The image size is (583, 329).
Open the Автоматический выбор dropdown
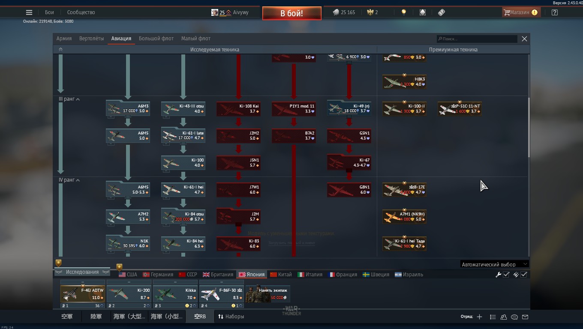coord(494,264)
